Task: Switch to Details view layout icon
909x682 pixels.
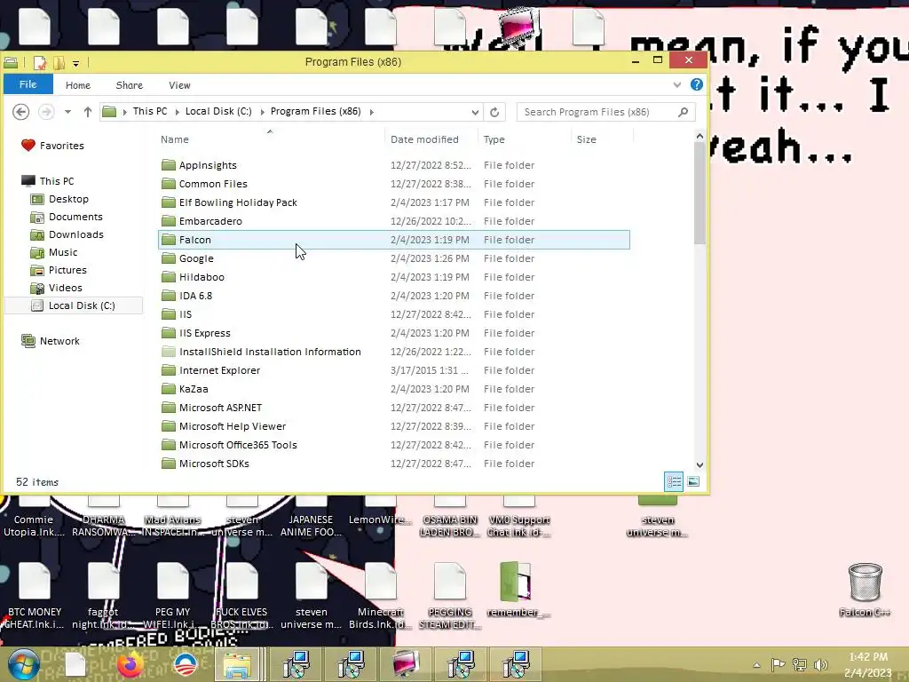Action: 674,481
